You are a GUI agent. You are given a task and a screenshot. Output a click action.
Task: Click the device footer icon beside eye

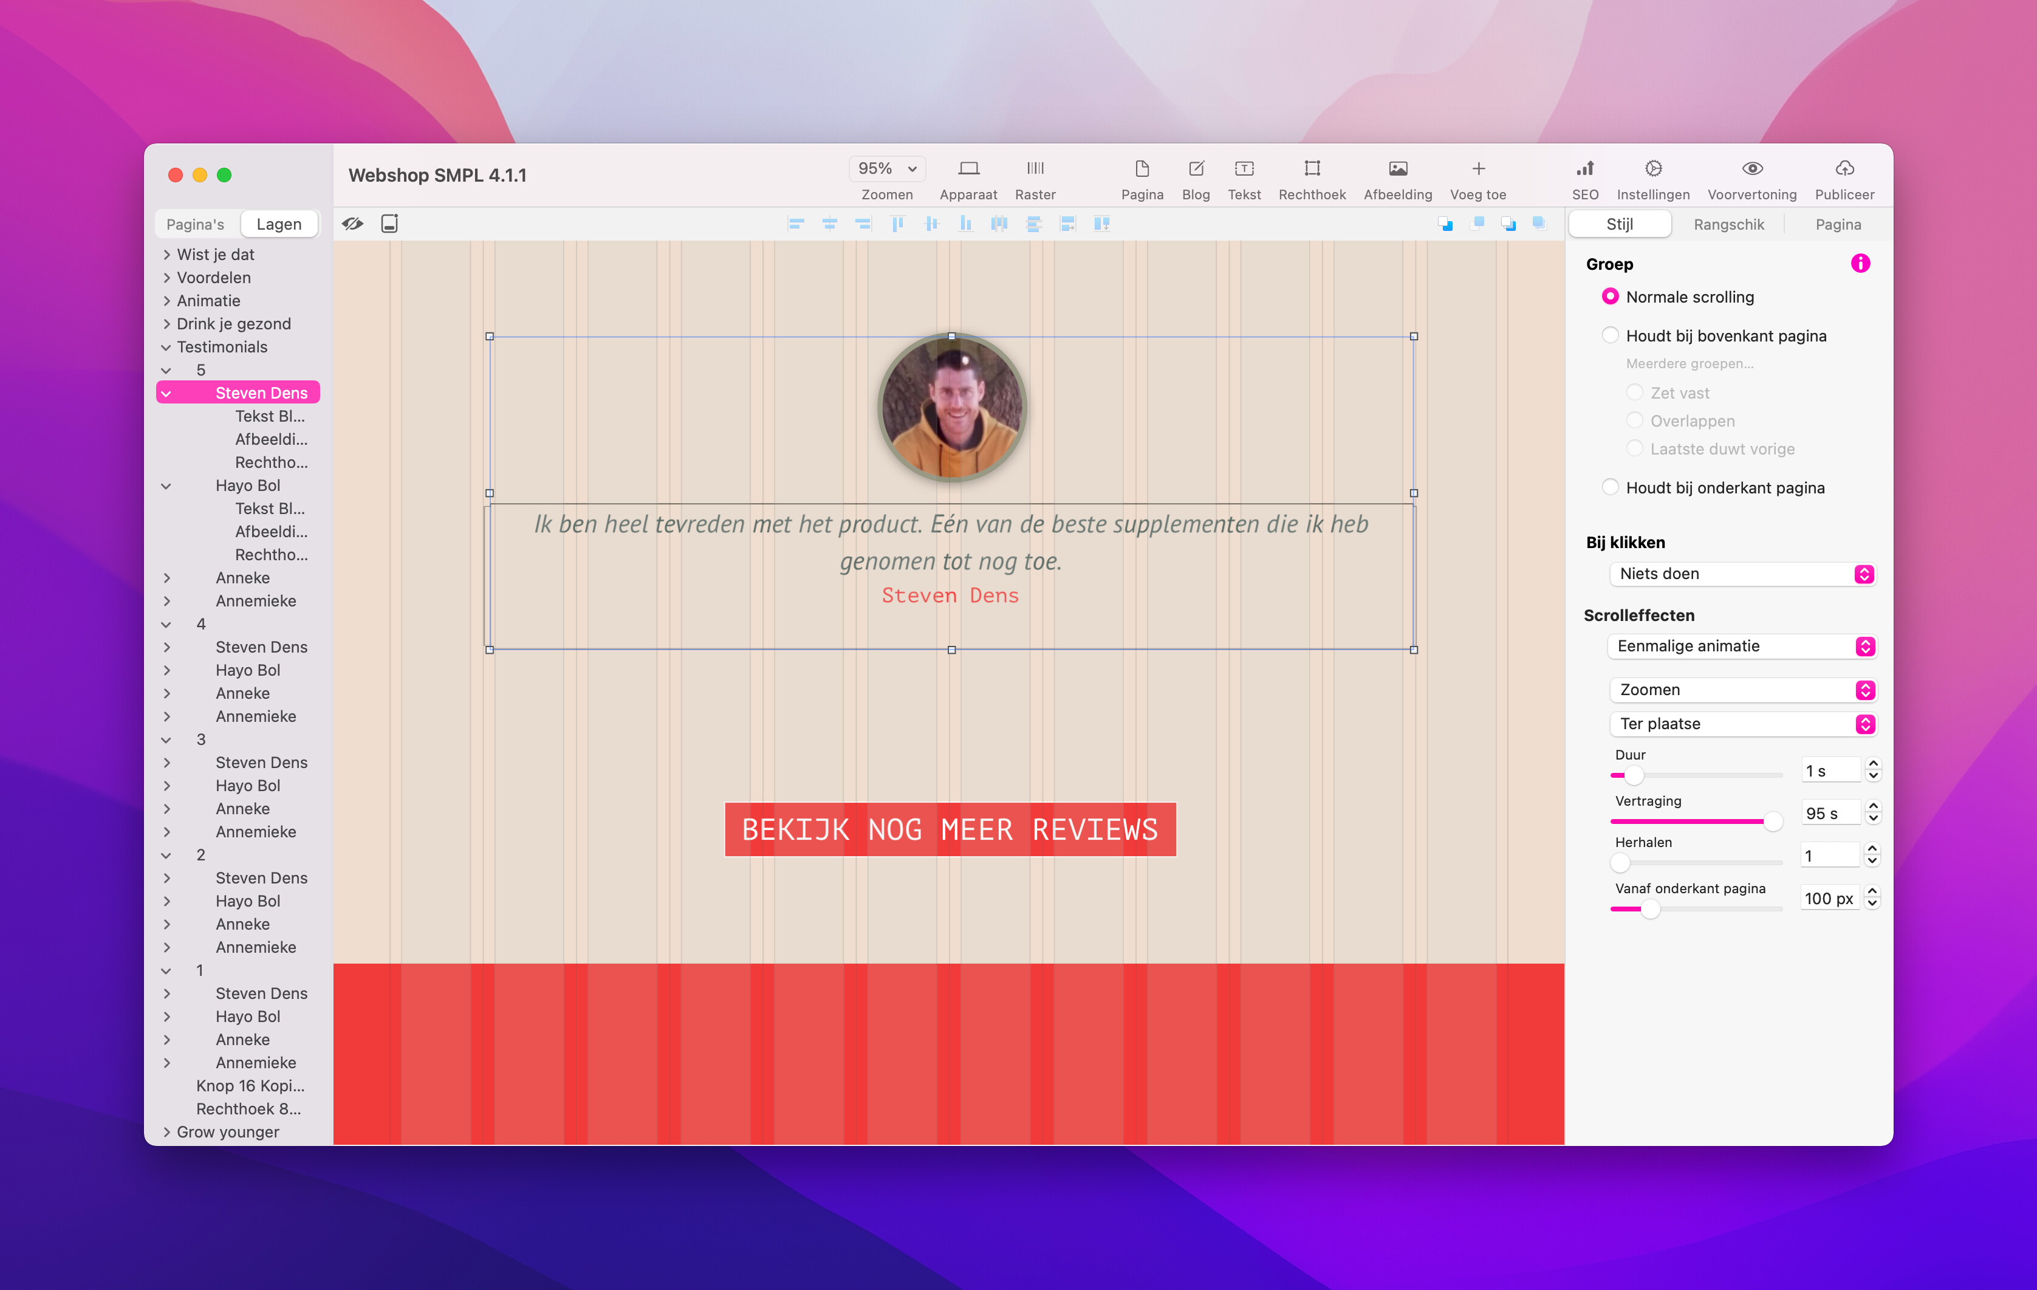389,224
